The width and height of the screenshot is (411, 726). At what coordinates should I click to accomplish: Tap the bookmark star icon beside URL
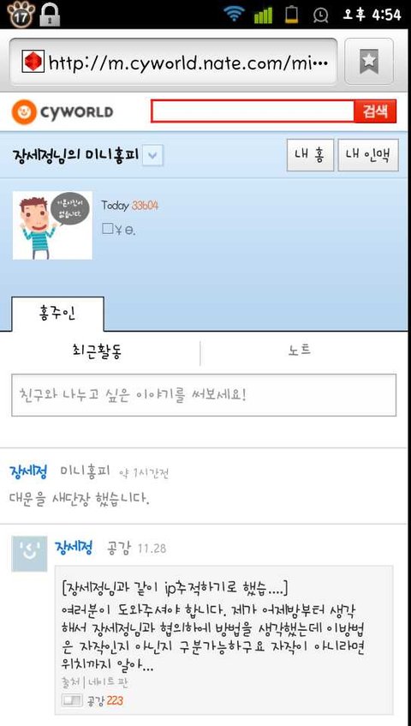[x=368, y=61]
